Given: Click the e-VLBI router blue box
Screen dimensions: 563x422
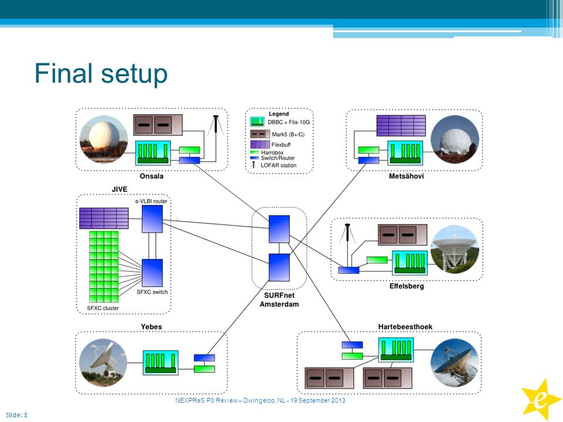Looking at the screenshot, I should pyautogui.click(x=152, y=219).
